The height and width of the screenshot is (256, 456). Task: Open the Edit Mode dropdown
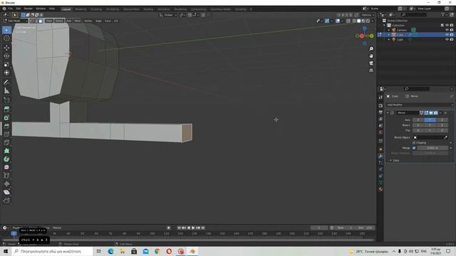(x=16, y=21)
